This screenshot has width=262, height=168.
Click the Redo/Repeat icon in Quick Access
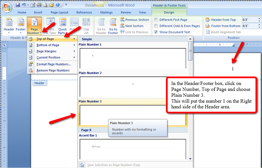tap(58, 5)
